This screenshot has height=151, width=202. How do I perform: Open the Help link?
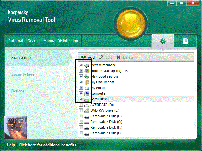point(11,145)
